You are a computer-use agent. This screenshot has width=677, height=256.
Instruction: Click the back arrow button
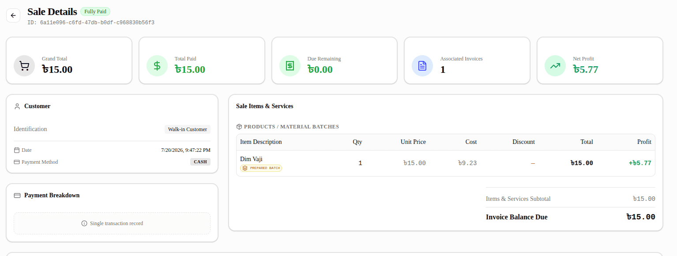[13, 15]
